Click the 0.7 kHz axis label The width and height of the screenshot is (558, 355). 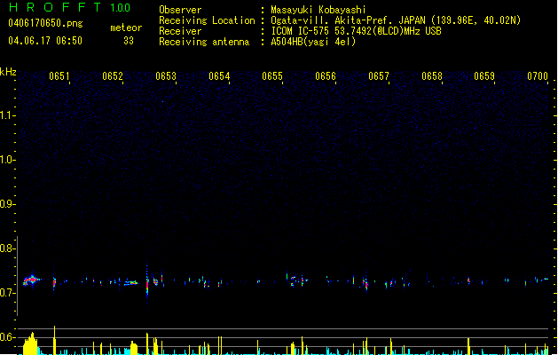pyautogui.click(x=6, y=293)
